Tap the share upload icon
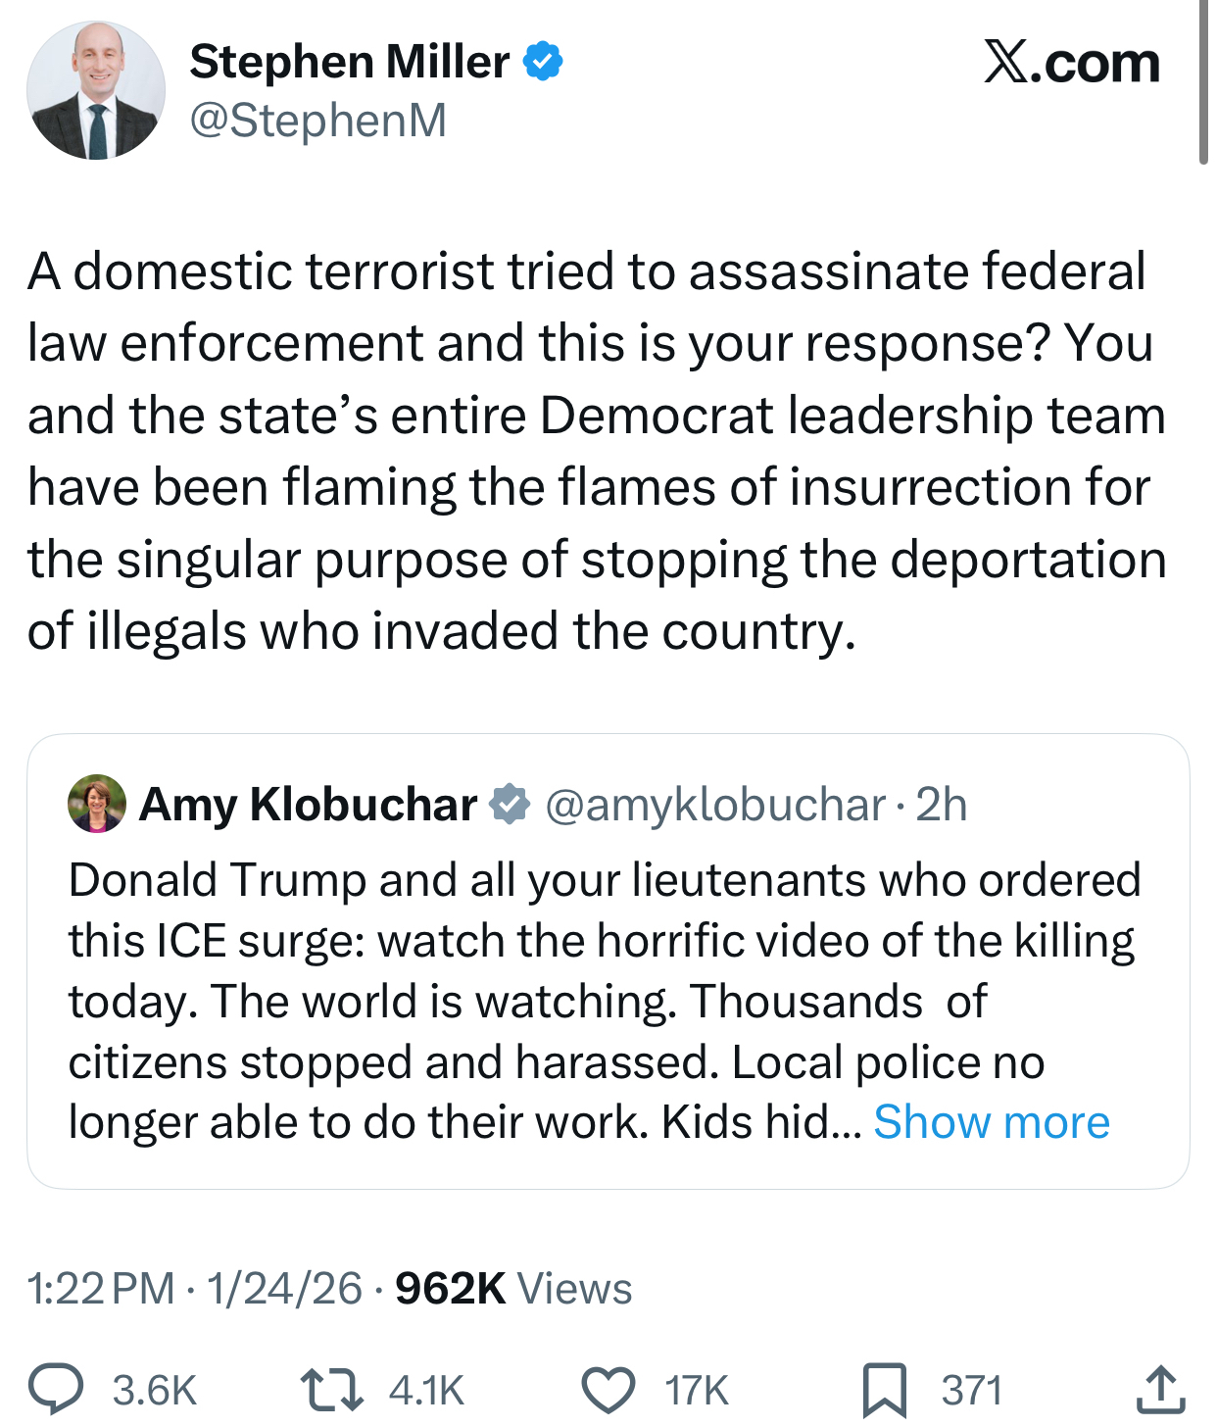Image resolution: width=1217 pixels, height=1427 pixels. click(x=1160, y=1390)
